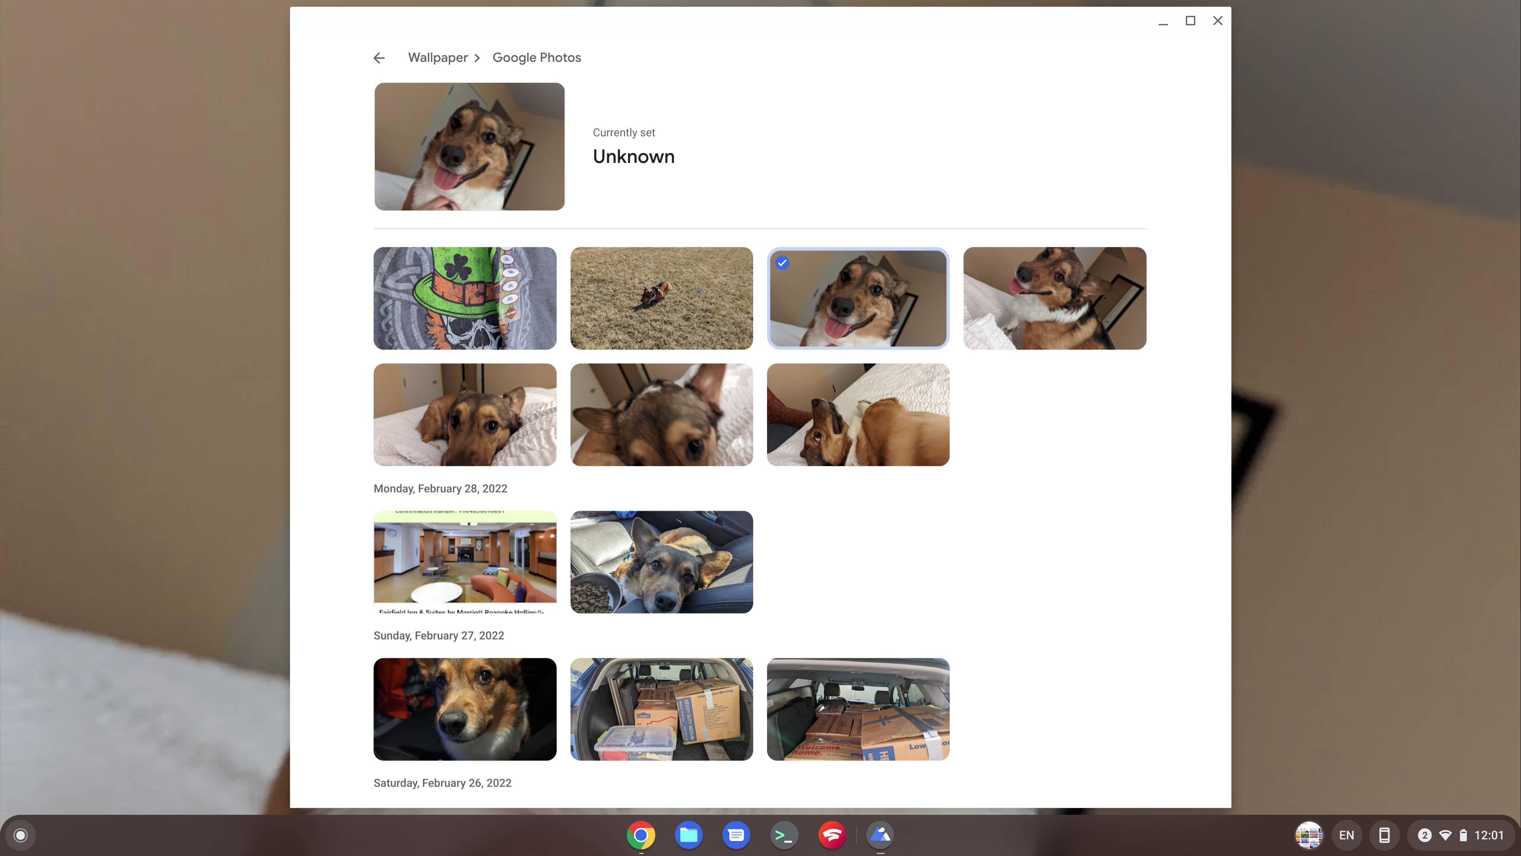
Task: Select the hotel lobby screenshot photo
Action: pyautogui.click(x=465, y=562)
